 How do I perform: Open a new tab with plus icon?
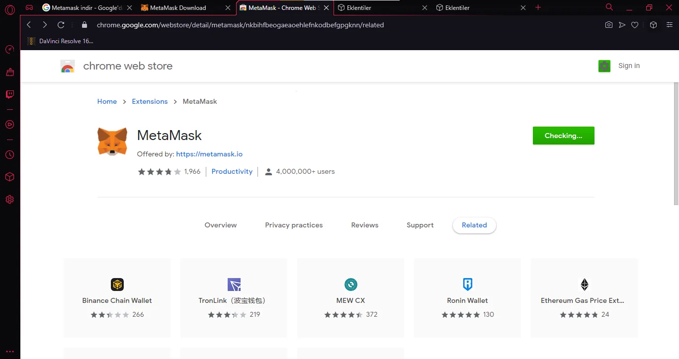pos(538,7)
